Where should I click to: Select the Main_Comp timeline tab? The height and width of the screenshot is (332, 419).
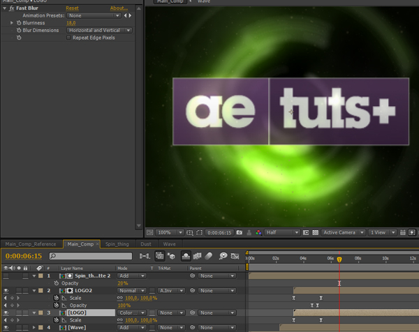pyautogui.click(x=80, y=244)
